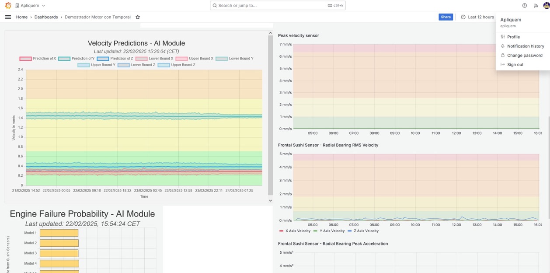Toggle Upper Bound Y legend series
This screenshot has width=550, height=273.
pyautogui.click(x=96, y=65)
